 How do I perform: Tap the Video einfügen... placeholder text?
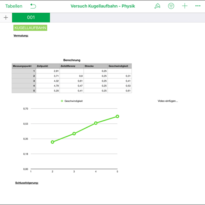point(168,101)
